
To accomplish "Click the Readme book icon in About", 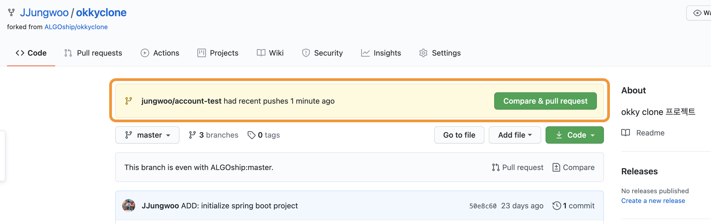I will pyautogui.click(x=626, y=133).
